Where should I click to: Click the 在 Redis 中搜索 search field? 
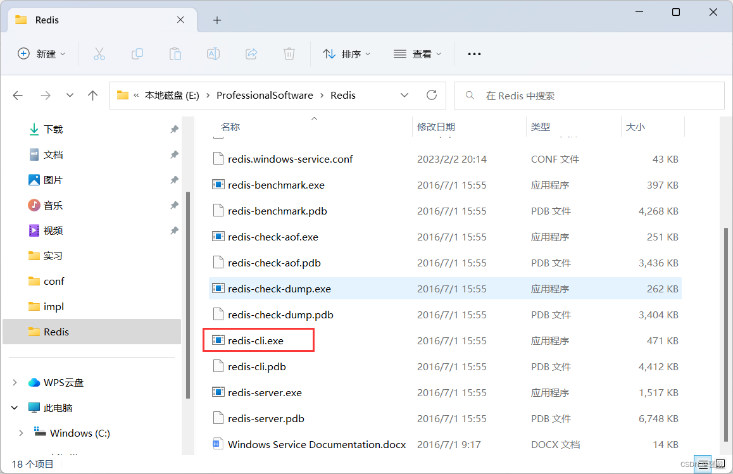(589, 96)
